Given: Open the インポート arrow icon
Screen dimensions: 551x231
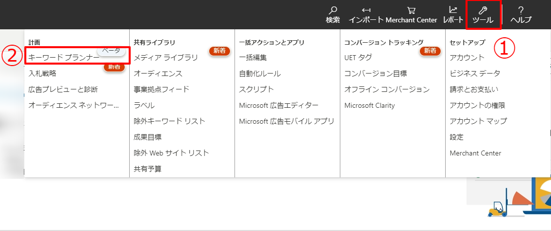Looking at the screenshot, I should click(366, 10).
